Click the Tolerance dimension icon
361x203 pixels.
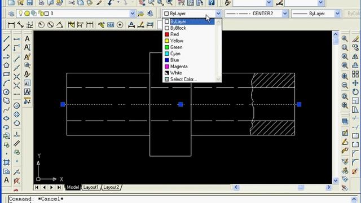[x=111, y=25]
